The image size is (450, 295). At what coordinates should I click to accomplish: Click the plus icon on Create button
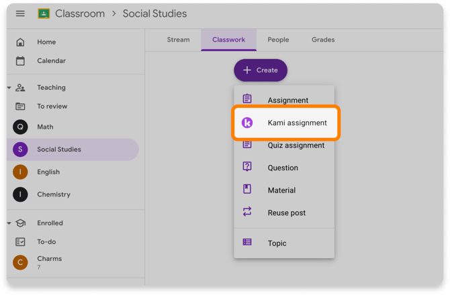(x=247, y=70)
